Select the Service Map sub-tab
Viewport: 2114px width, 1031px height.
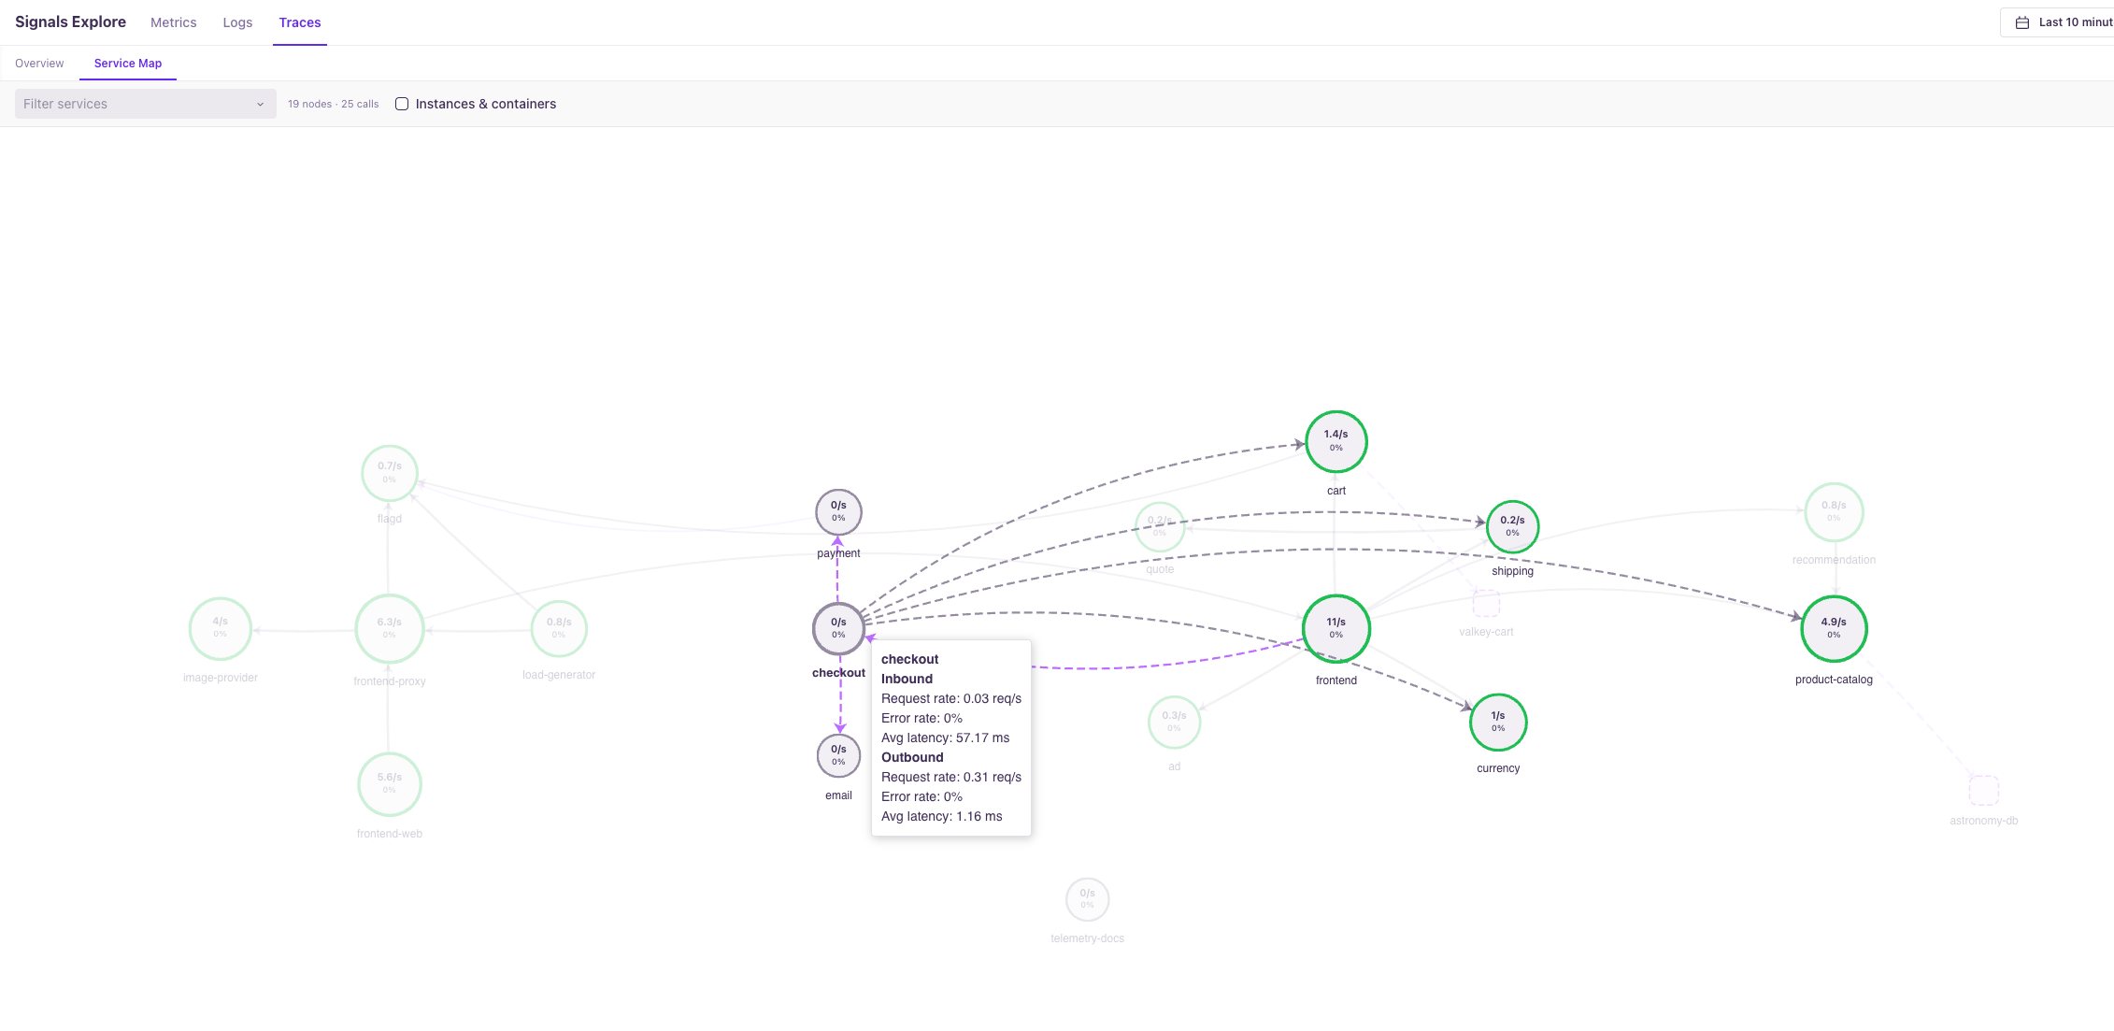point(128,64)
